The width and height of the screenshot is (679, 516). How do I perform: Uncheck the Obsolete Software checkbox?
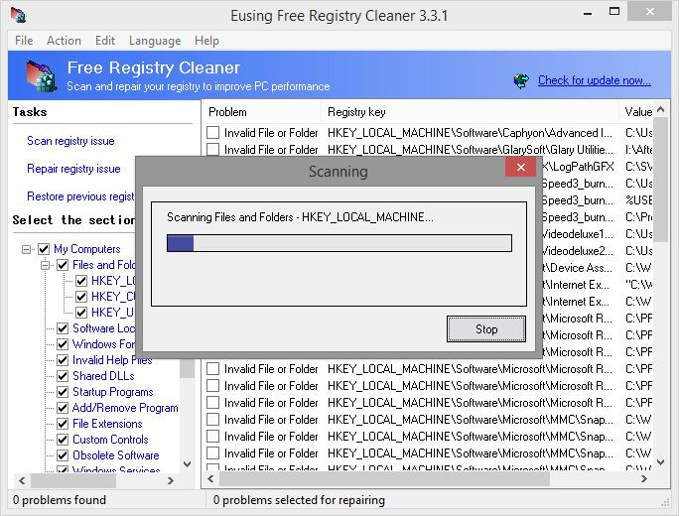pos(63,455)
